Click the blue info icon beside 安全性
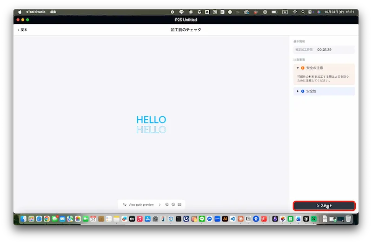This screenshot has width=372, height=243. pyautogui.click(x=303, y=91)
